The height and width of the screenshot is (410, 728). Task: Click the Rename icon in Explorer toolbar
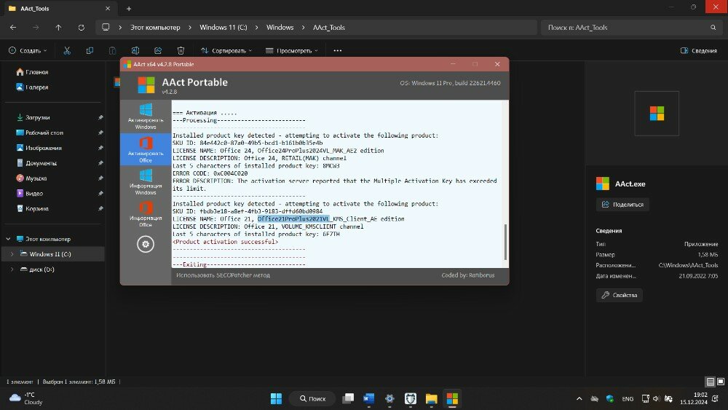point(135,50)
